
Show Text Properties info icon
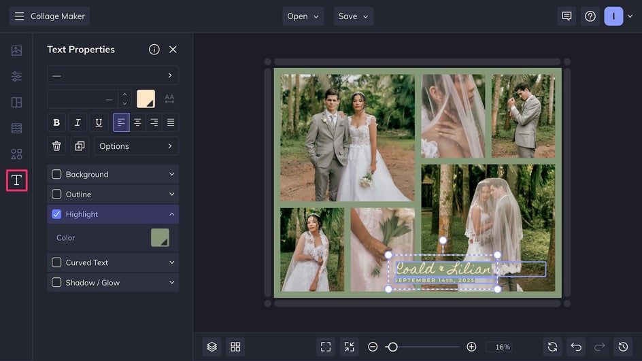[x=154, y=50]
